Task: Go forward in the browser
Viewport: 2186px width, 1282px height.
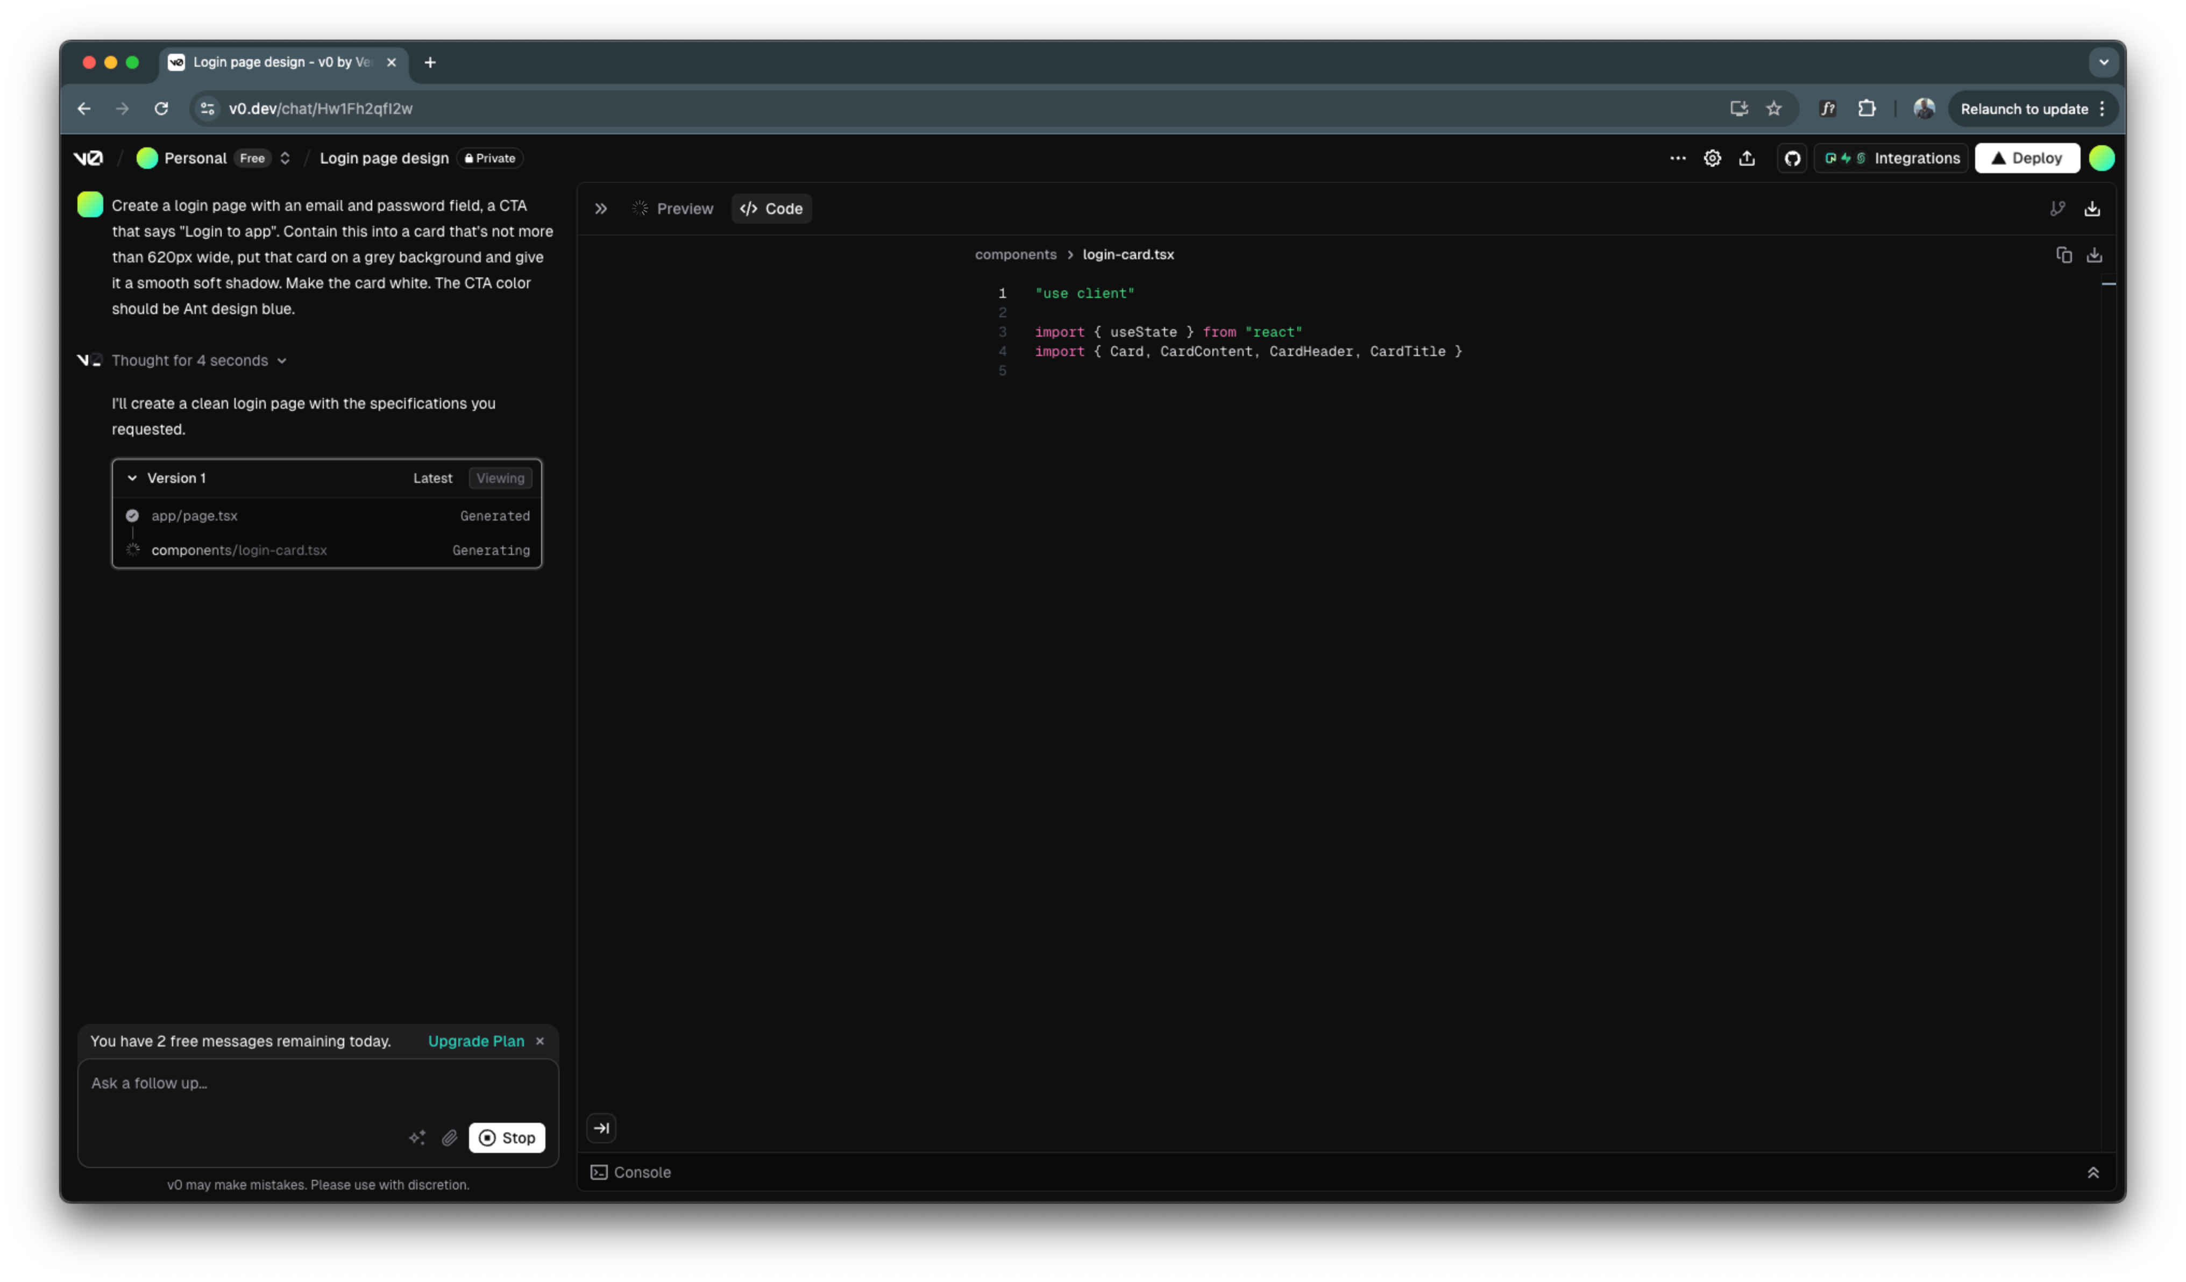Action: pyautogui.click(x=122, y=109)
